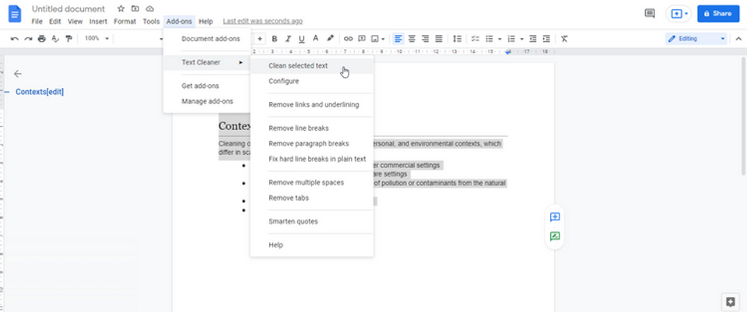Star the Untitled document

pyautogui.click(x=121, y=9)
